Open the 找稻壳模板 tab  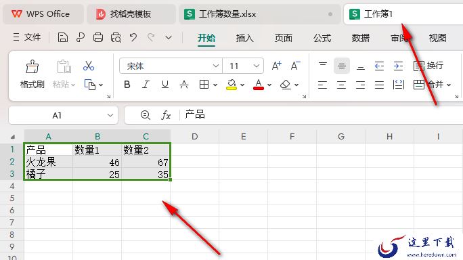click(x=131, y=14)
